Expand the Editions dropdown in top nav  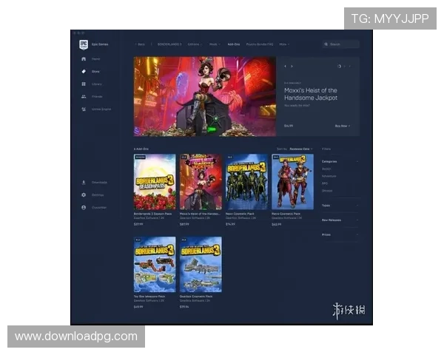(195, 44)
